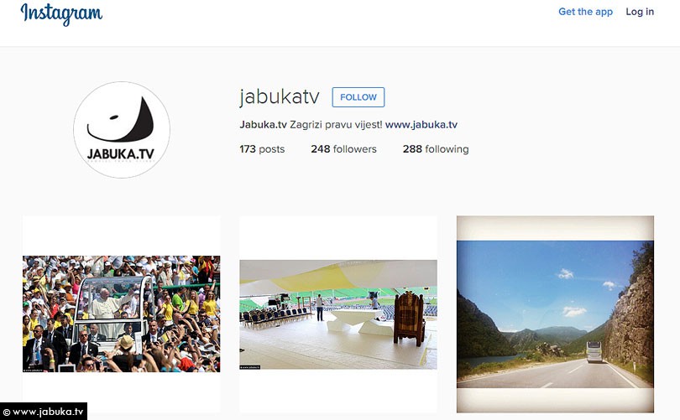Screen dimensions: 680x420
Task: Click small watermark in altar photo corner
Action: tap(250, 367)
